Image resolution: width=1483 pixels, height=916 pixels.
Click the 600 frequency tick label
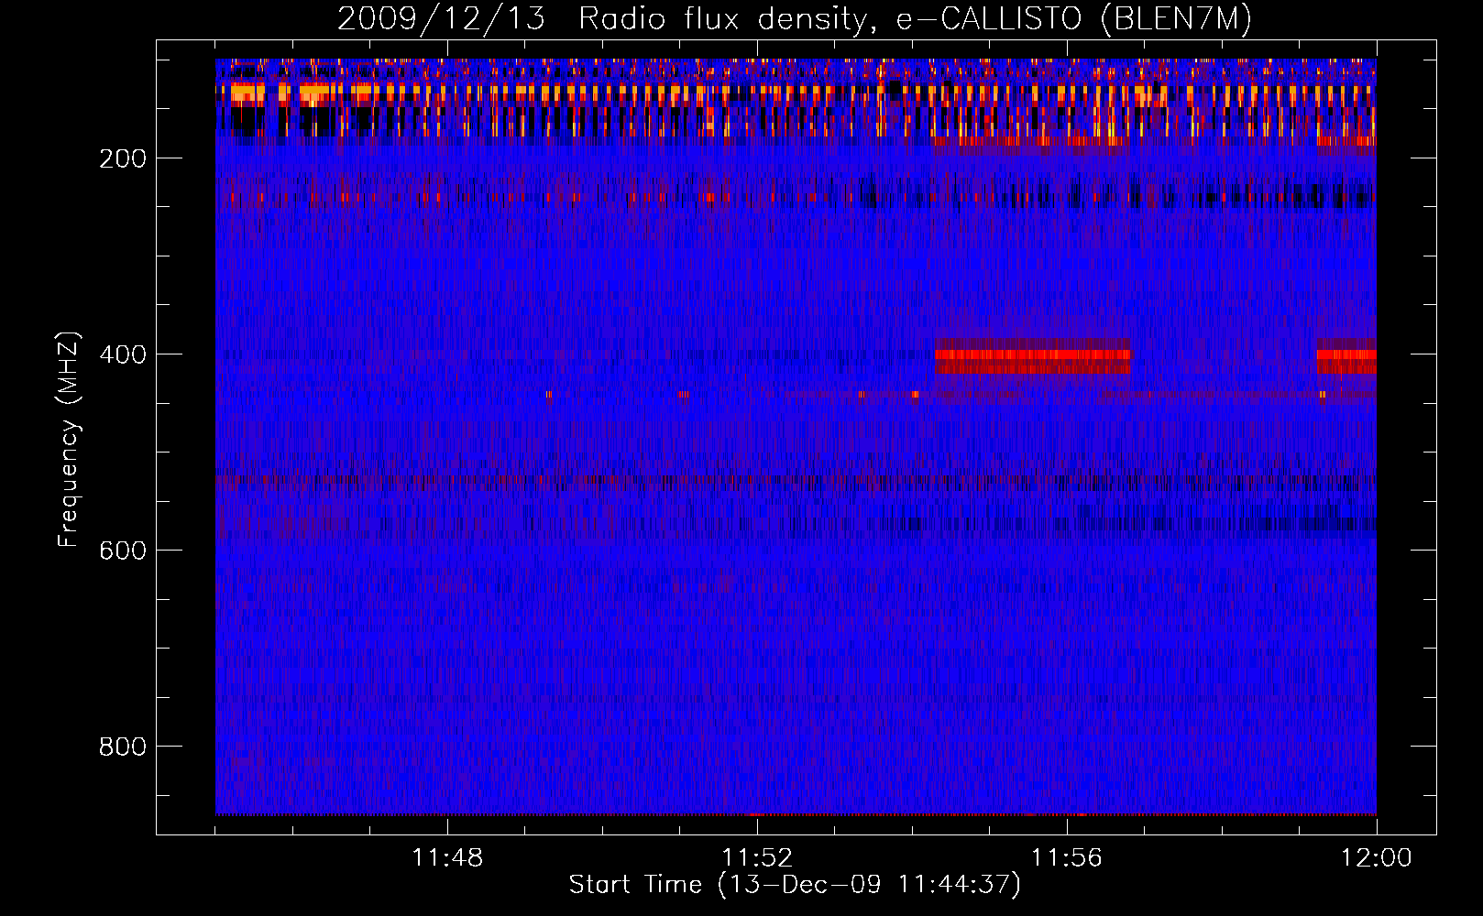123,551
